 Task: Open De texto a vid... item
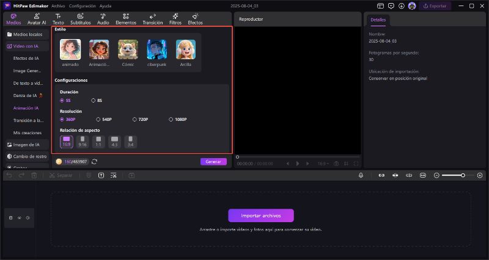click(x=28, y=83)
